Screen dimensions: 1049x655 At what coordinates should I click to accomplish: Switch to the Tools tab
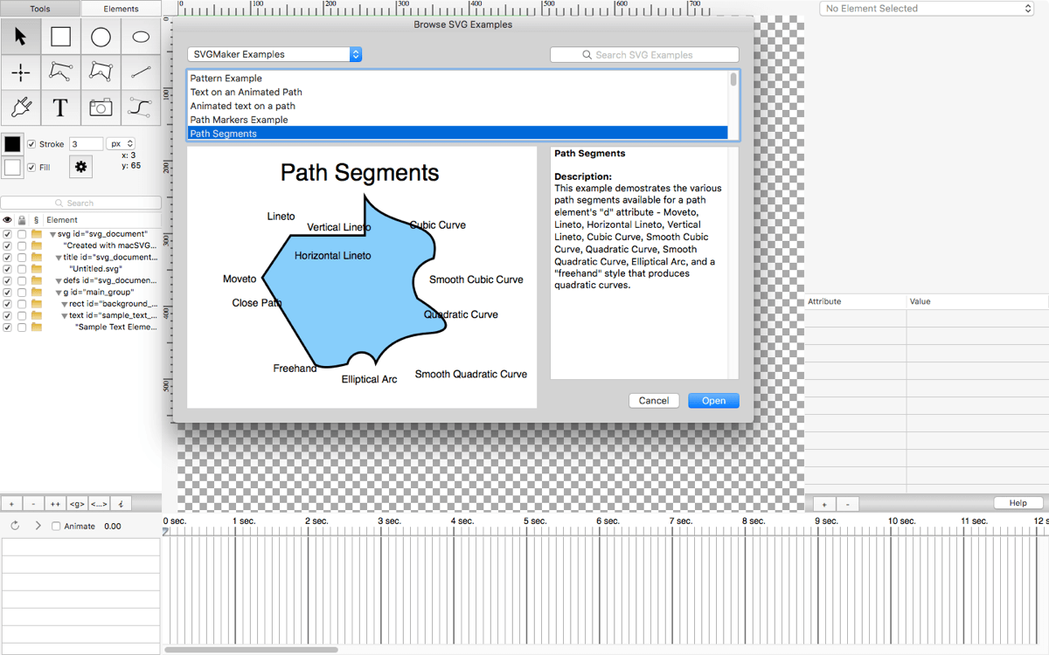coord(40,9)
